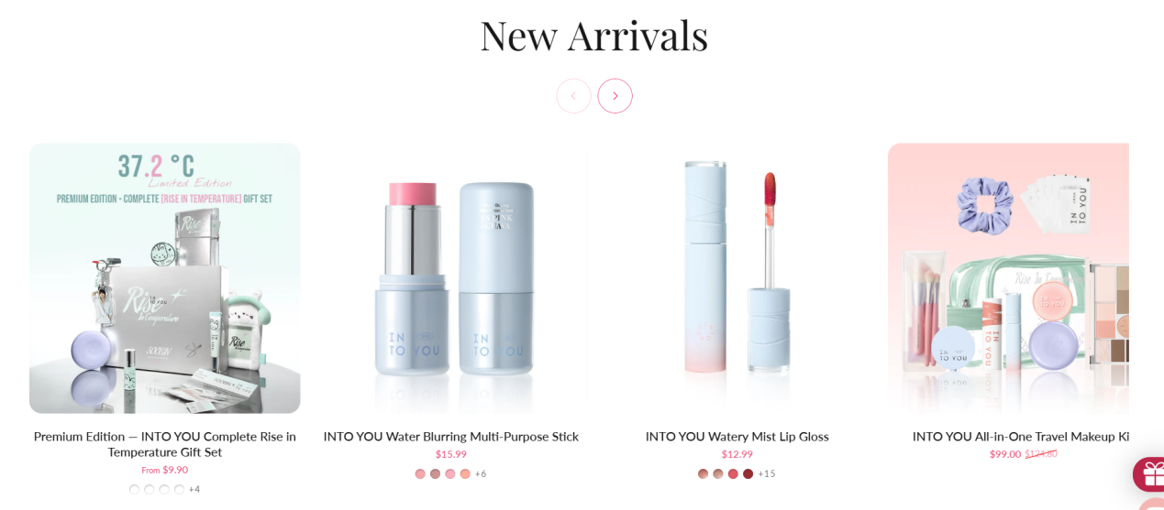Show +6 more Multi-Purpose Stick shades
This screenshot has width=1164, height=510.
[x=481, y=474]
